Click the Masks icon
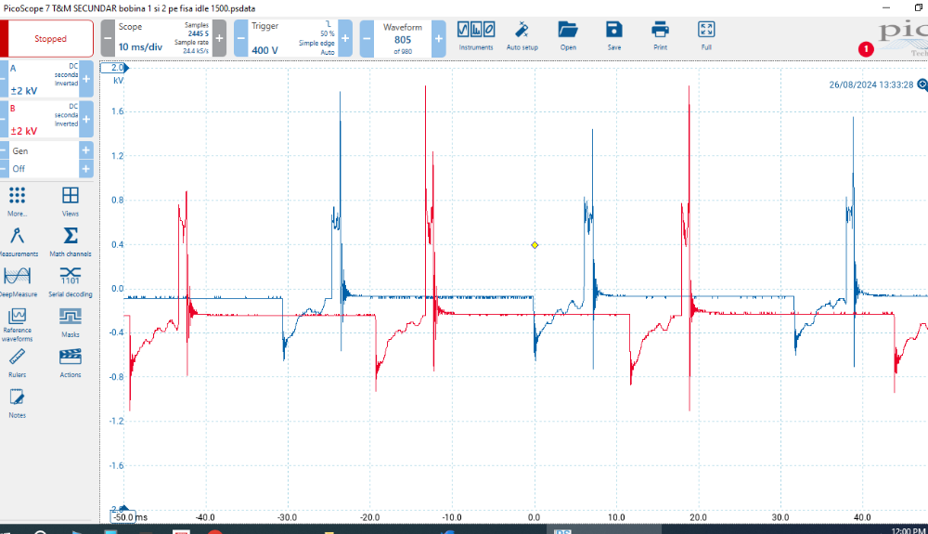Screen dimensions: 928x534 71,320
